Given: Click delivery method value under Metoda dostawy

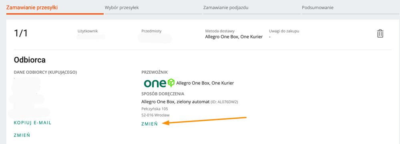Looking at the screenshot, I should coord(234,37).
